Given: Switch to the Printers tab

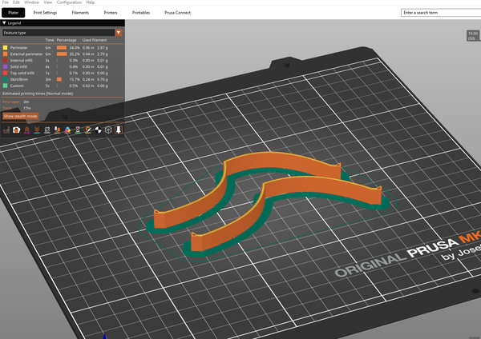Looking at the screenshot, I should pyautogui.click(x=111, y=13).
